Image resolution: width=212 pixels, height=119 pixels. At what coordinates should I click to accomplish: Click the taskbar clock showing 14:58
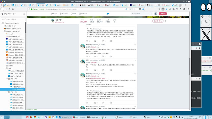click(191, 117)
